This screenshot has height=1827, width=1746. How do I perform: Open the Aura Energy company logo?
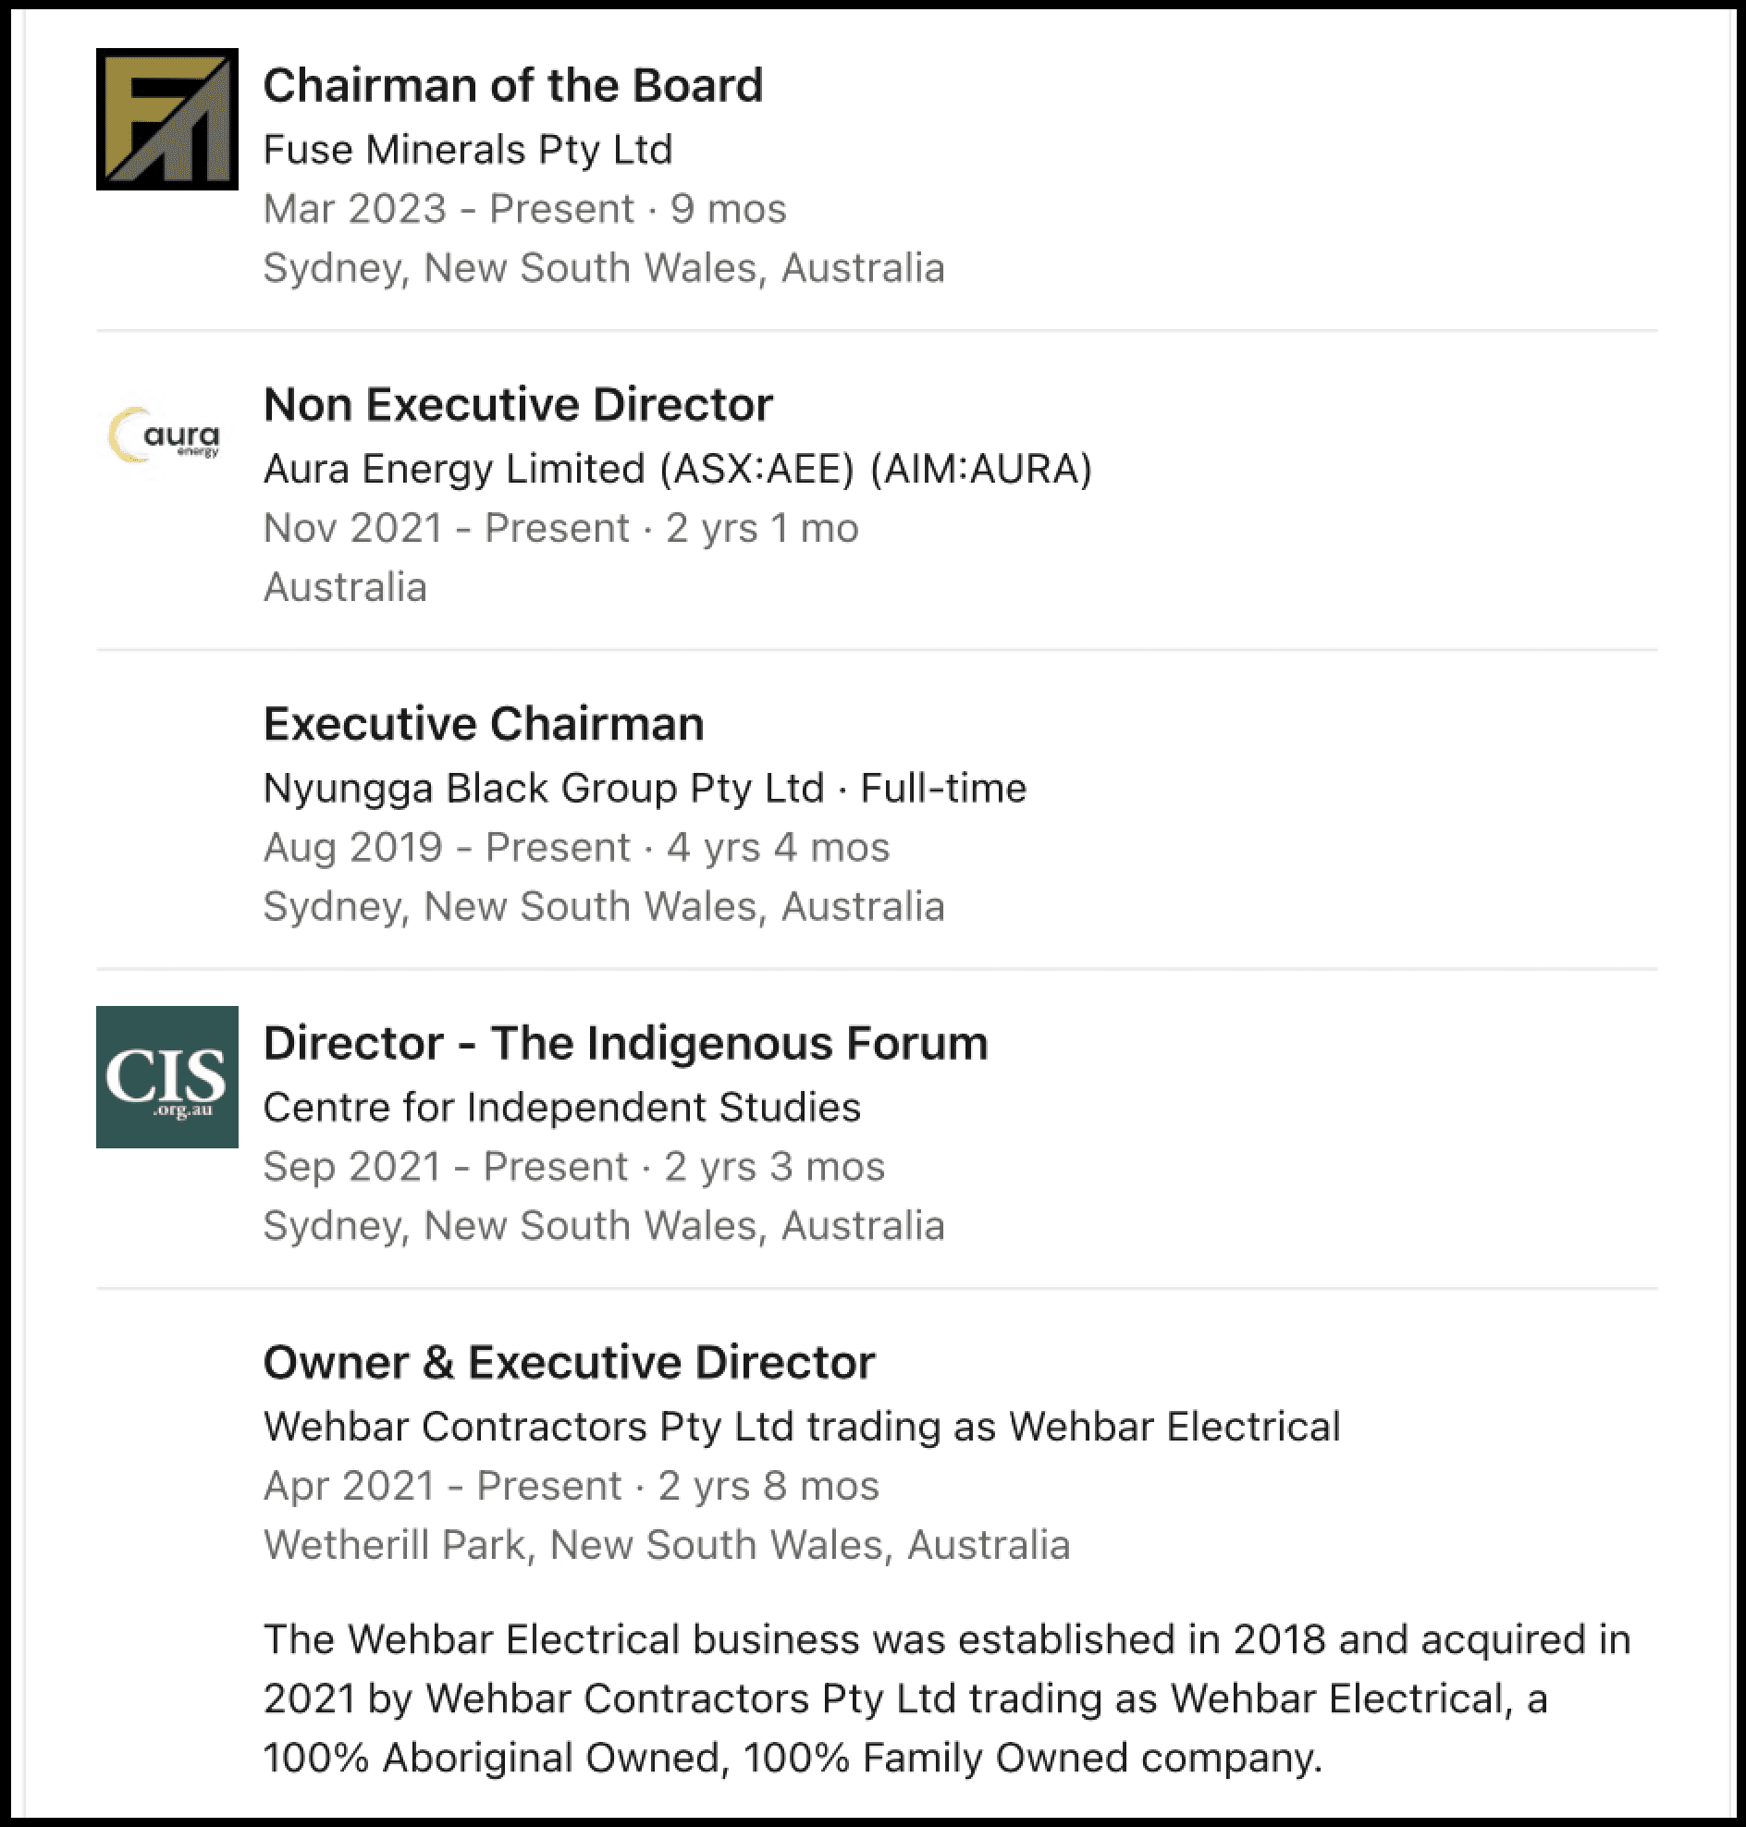coord(166,435)
